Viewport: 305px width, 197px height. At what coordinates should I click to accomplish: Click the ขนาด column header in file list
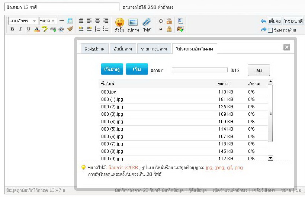click(x=223, y=84)
